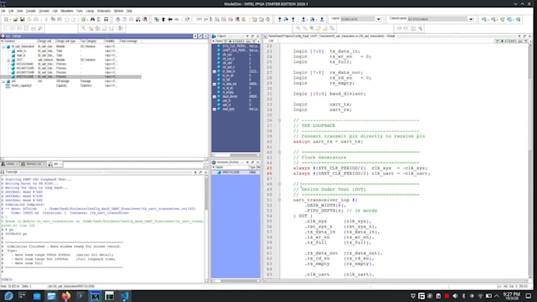Open the Window menu
The width and height of the screenshot is (537, 302).
(x=118, y=11)
